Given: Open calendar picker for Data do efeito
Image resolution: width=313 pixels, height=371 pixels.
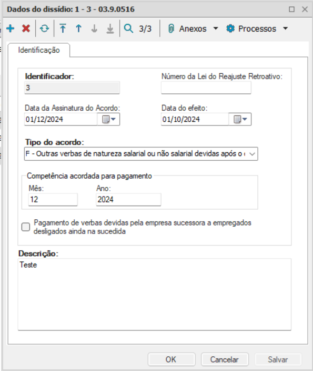Looking at the screenshot, I should pyautogui.click(x=240, y=119).
